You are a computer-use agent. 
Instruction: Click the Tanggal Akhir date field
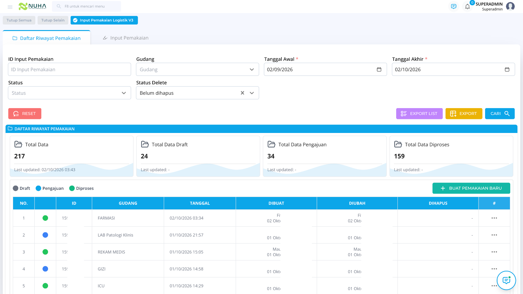[x=453, y=69]
